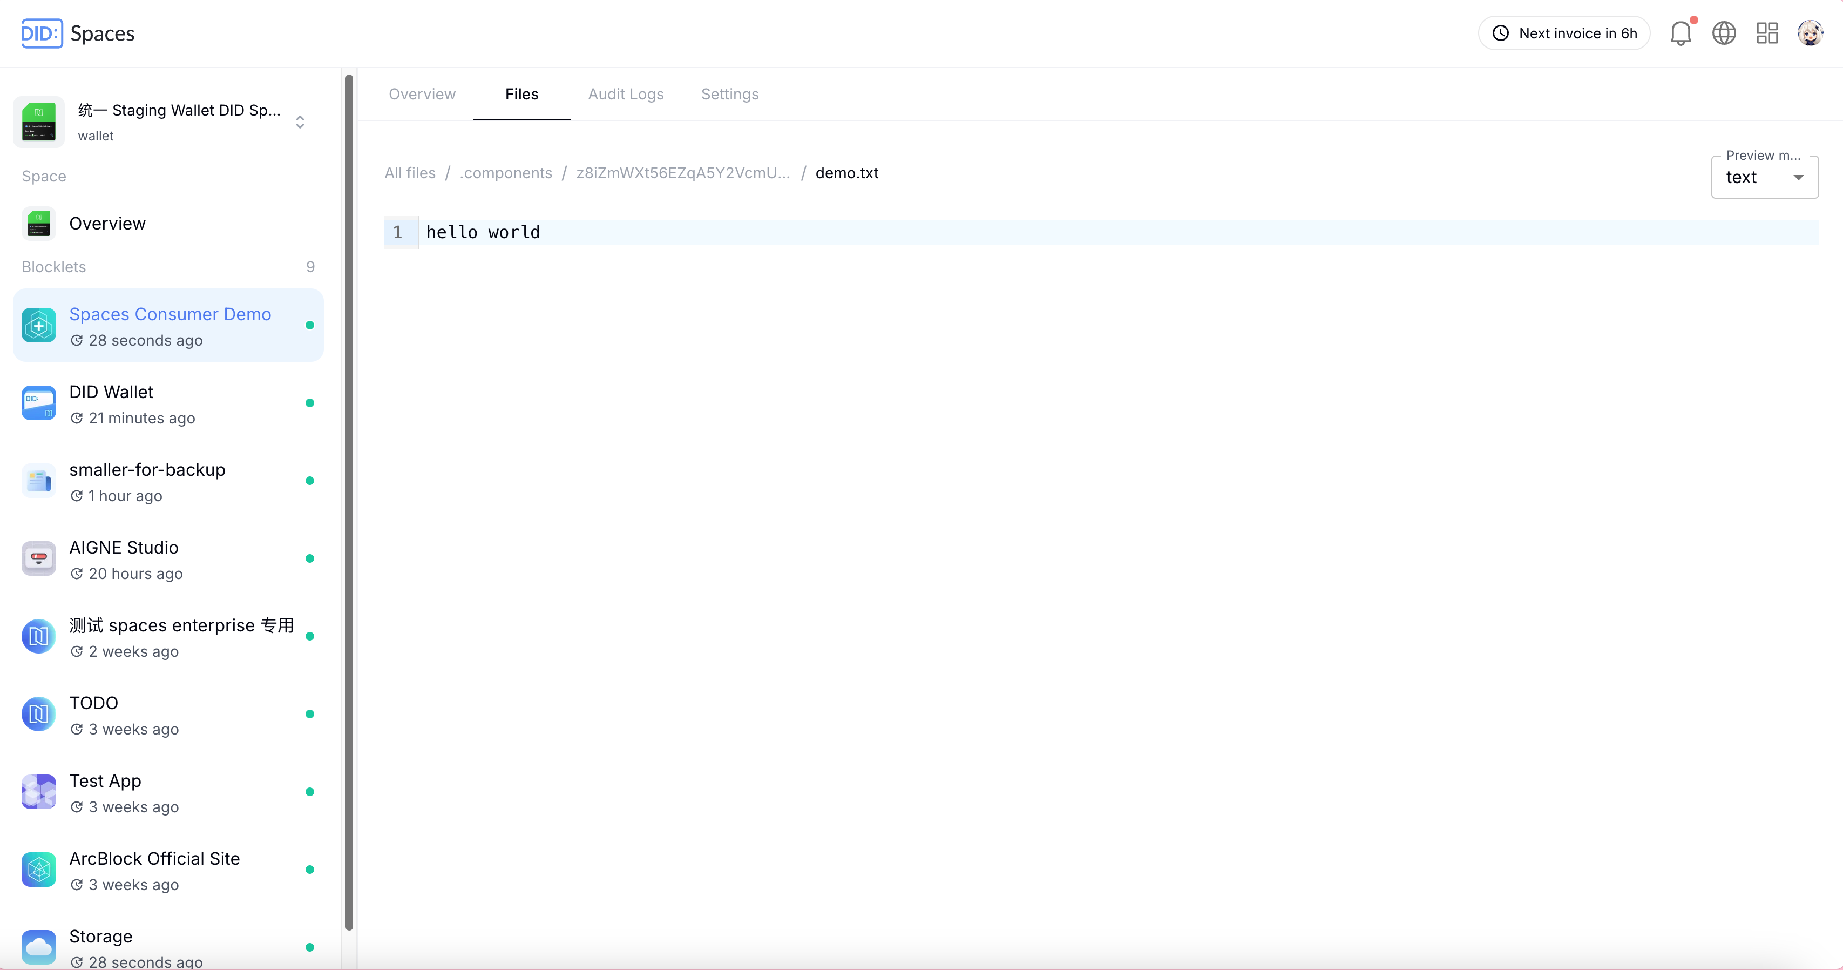Expand the space switcher chevron
This screenshot has height=970, width=1843.
(300, 123)
